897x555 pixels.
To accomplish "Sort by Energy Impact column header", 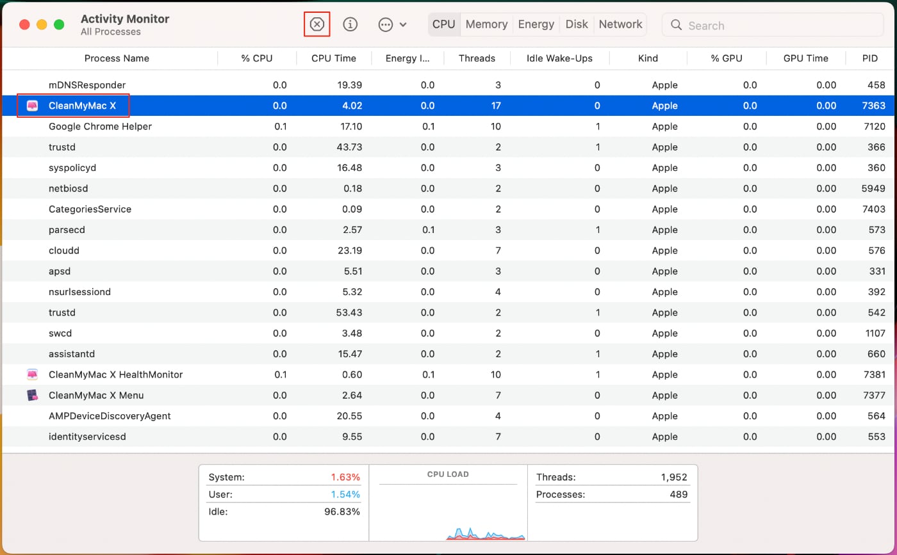I will click(x=407, y=58).
